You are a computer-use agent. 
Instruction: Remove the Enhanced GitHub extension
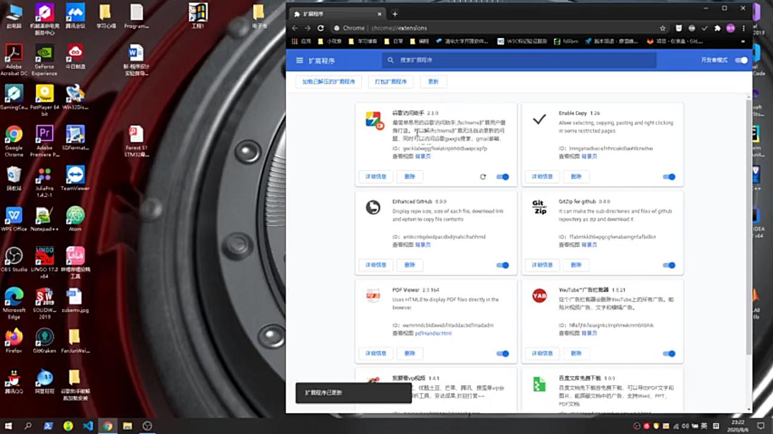tap(410, 265)
